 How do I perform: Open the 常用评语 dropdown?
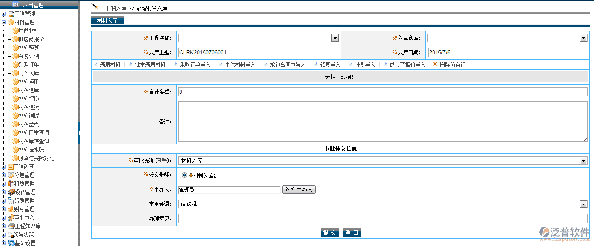click(583, 204)
